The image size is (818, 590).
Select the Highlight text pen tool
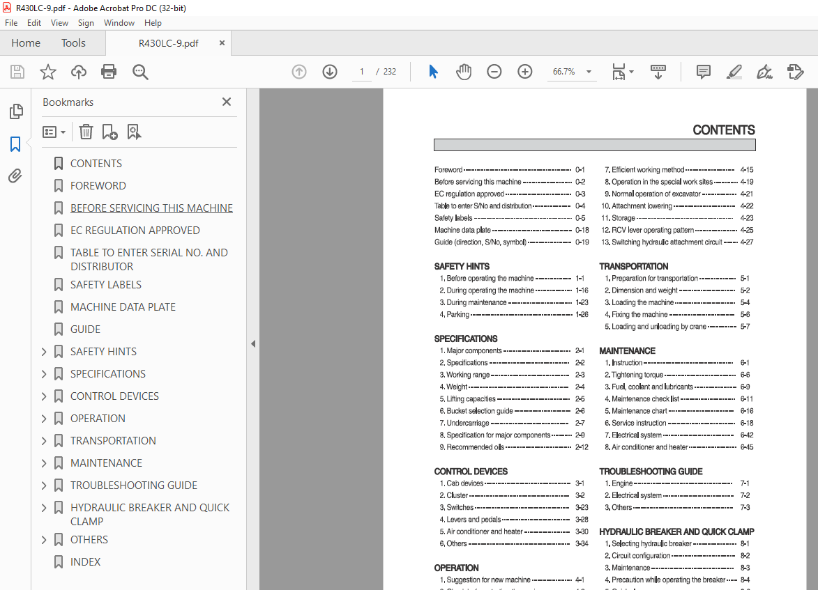(x=734, y=72)
